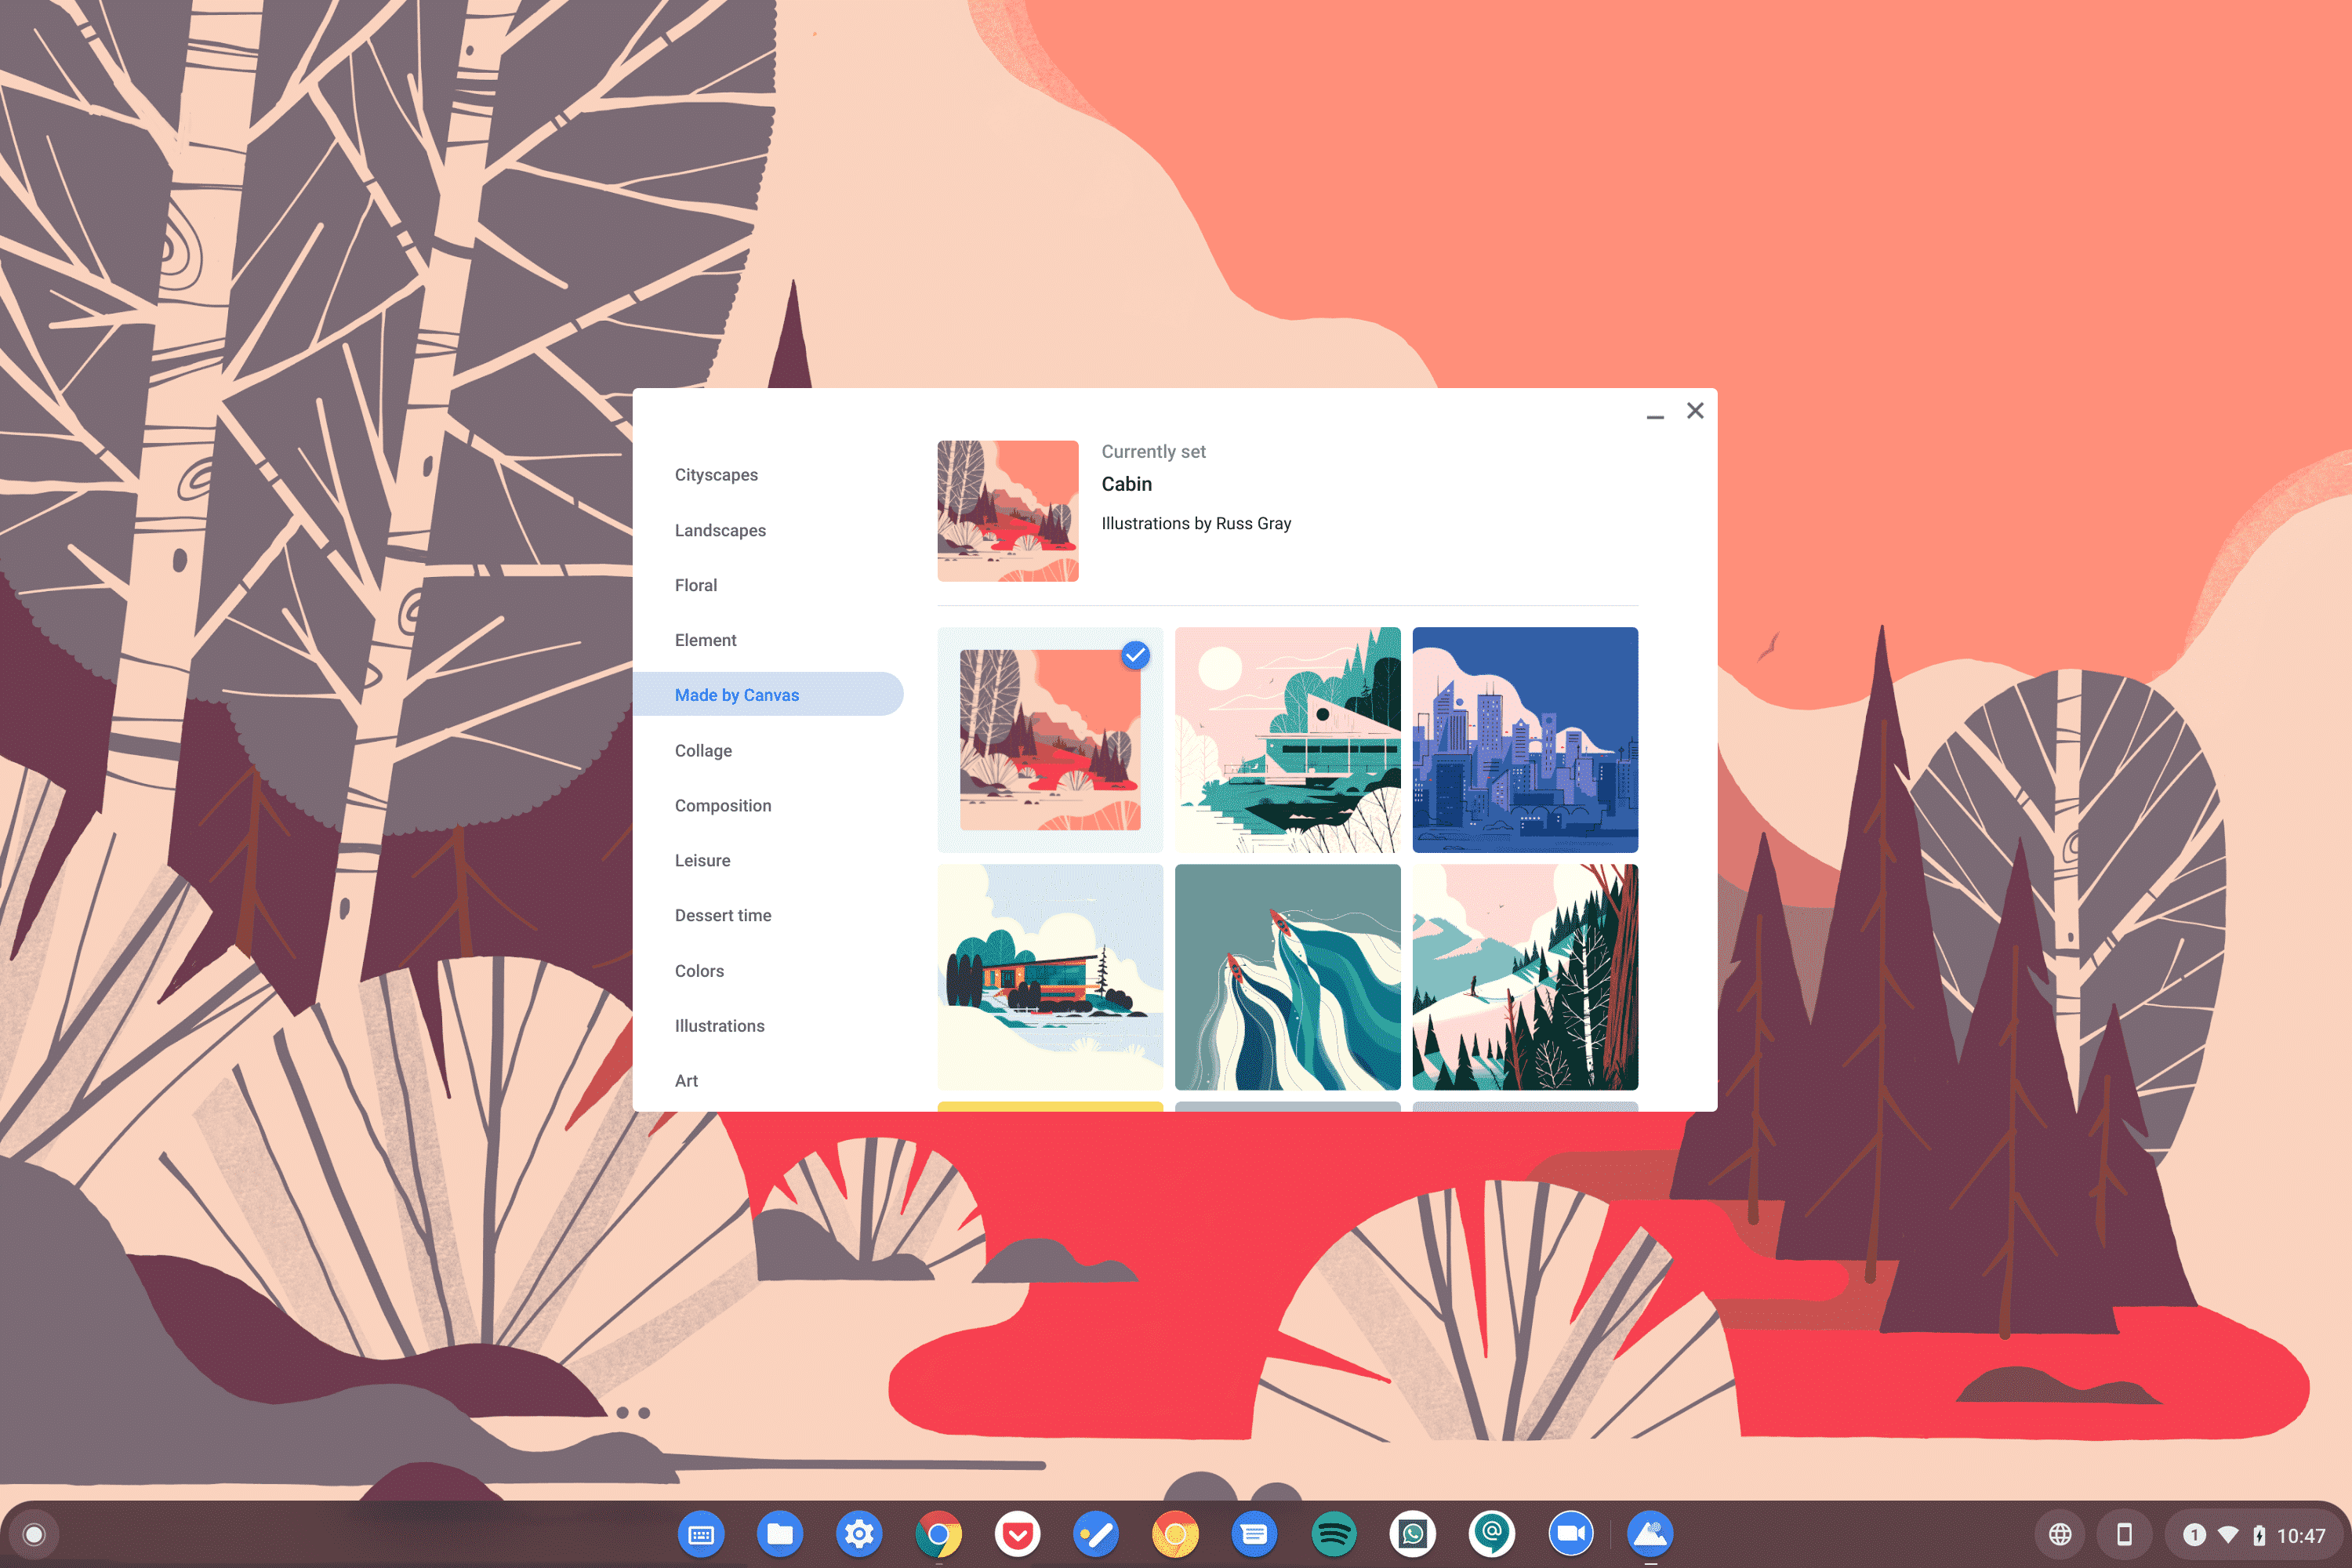Open the Files app
Screen dimensions: 2352x1568
click(x=780, y=1533)
